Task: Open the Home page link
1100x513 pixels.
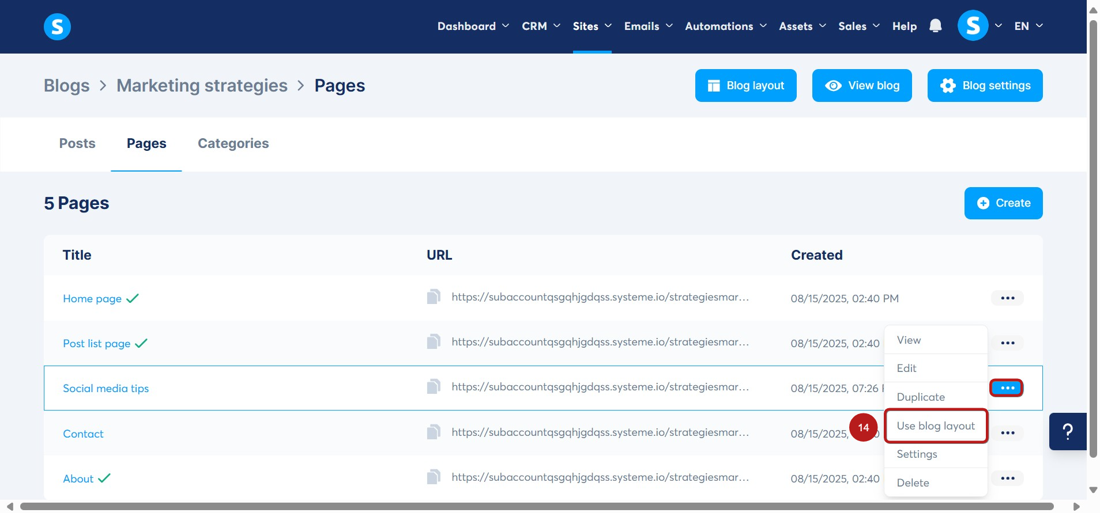Action: [x=92, y=299]
